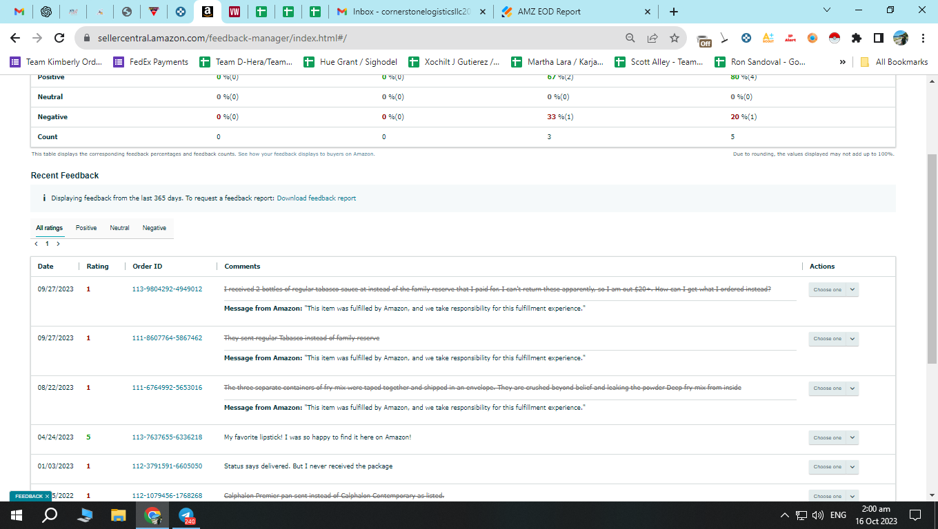Filter feedback by Neutral tab
This screenshot has width=938, height=529.
119,228
